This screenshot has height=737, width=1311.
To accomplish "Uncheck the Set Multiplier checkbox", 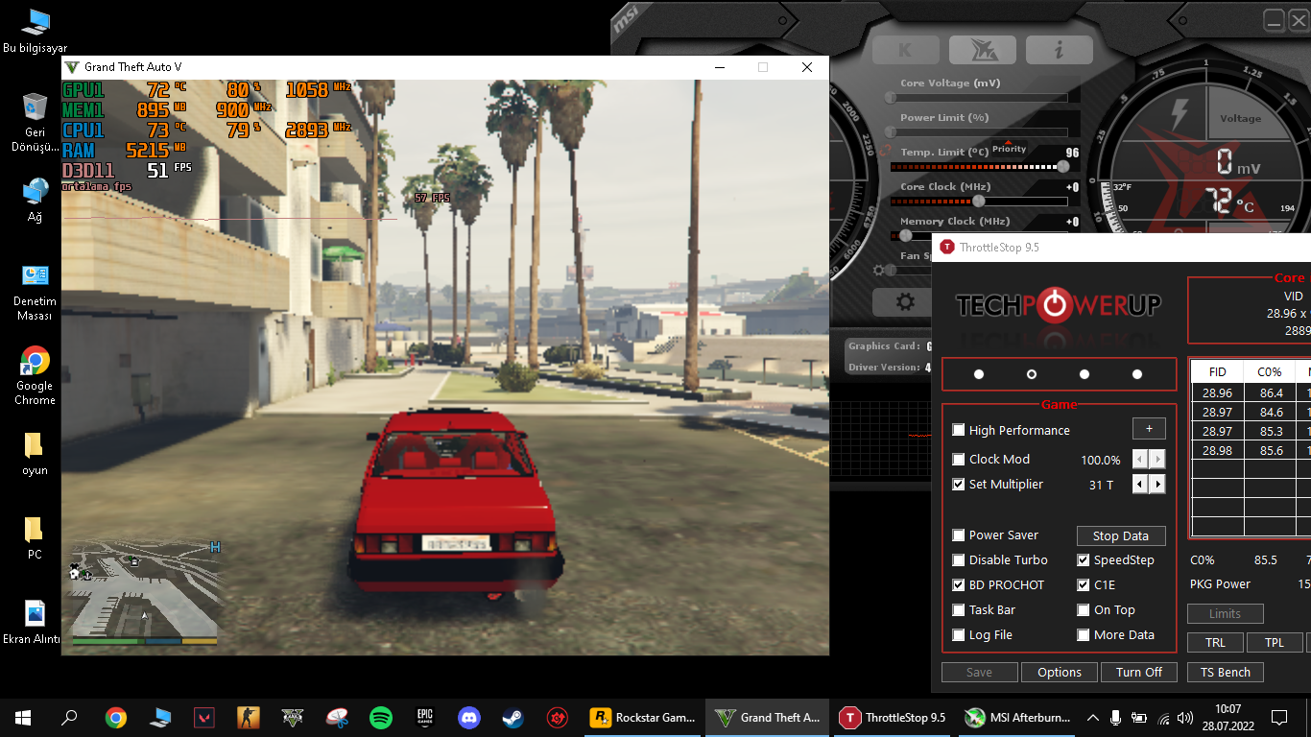I will [959, 485].
